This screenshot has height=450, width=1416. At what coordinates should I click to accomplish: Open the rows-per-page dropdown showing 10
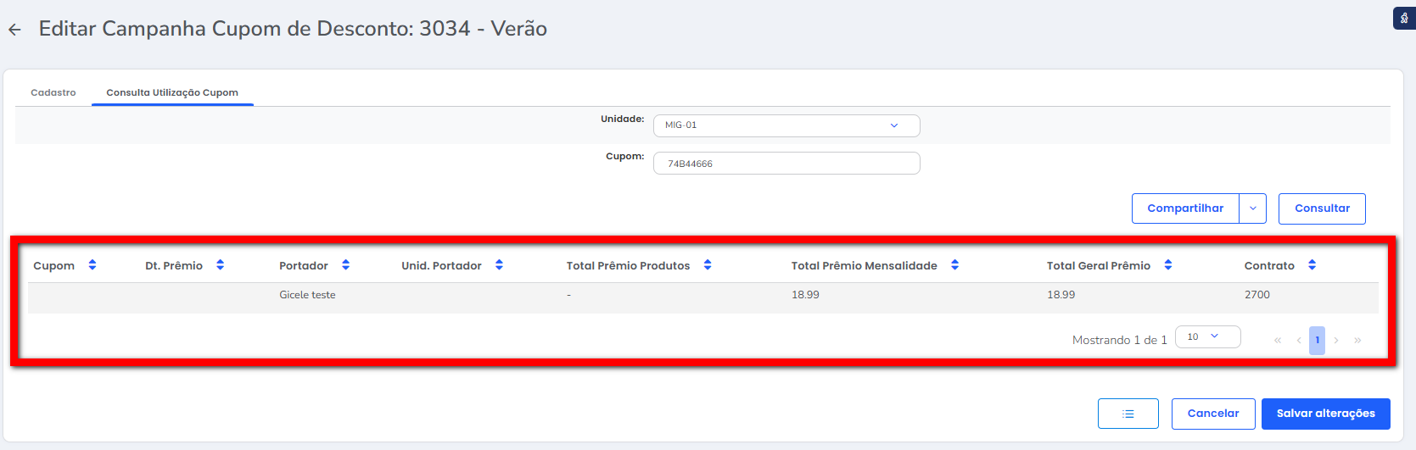(1207, 337)
